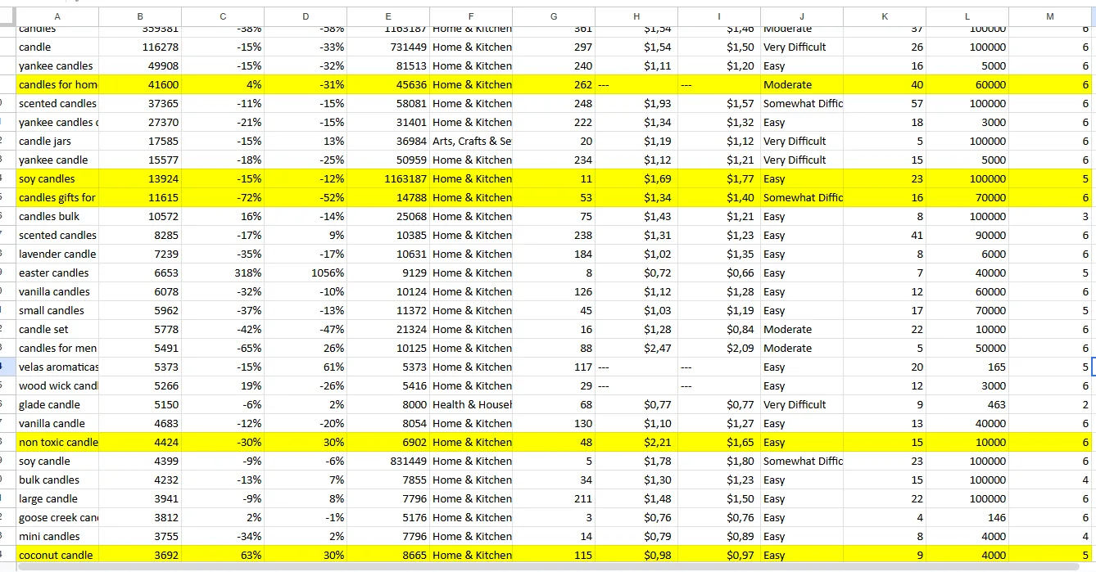
Task: Select the cell with value 731449
Action: [x=388, y=47]
